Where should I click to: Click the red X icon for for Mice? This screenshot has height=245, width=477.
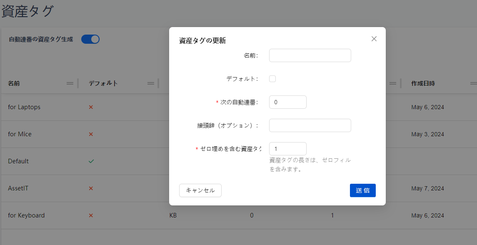(x=91, y=134)
